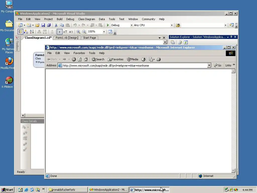Click Copy icon in Visual Studio toolbar
Viewport: 257px width, 193px height.
point(62,25)
